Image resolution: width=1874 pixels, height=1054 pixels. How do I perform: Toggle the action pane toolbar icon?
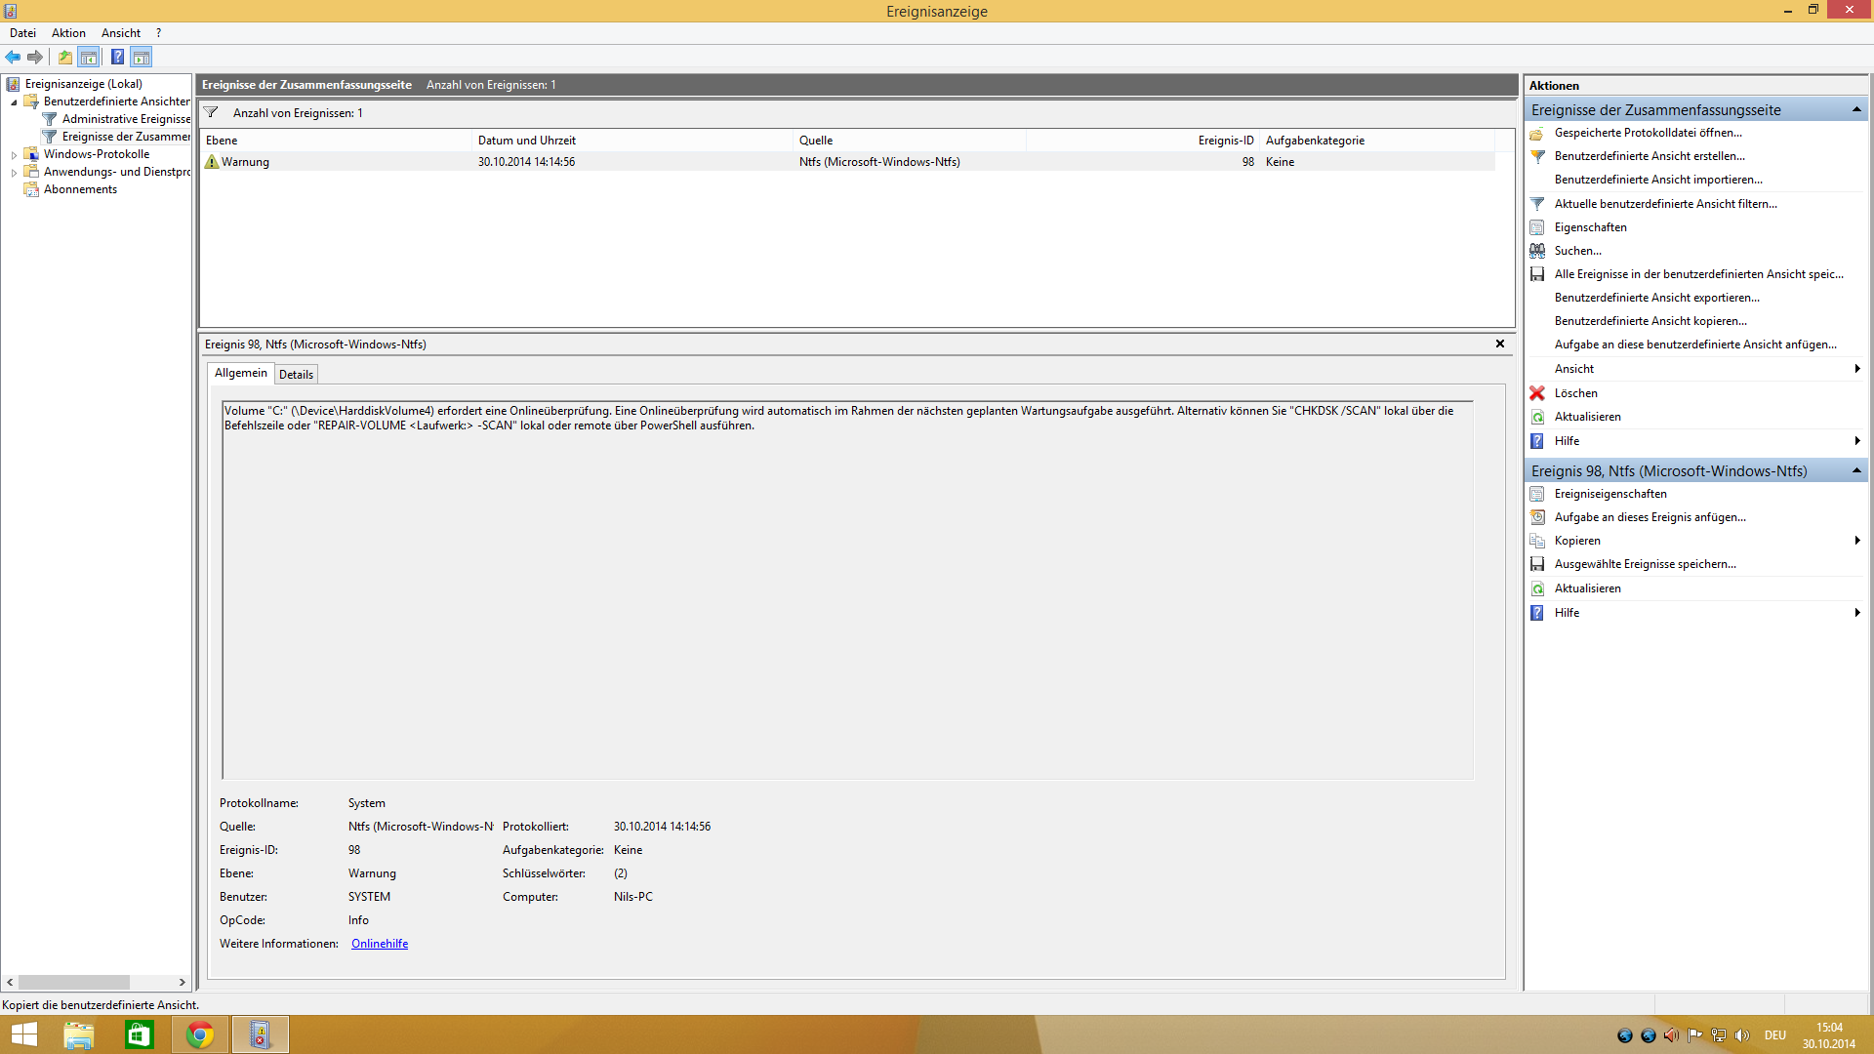click(x=142, y=57)
